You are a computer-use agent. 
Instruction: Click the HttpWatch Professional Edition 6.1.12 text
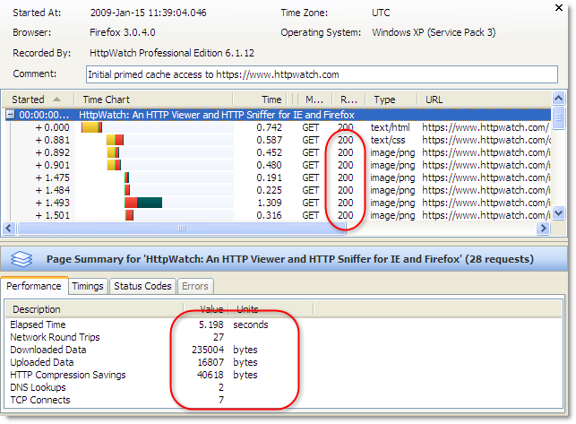click(x=172, y=53)
